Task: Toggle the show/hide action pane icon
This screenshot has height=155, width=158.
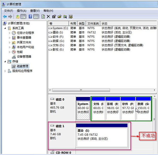Action: (36, 16)
